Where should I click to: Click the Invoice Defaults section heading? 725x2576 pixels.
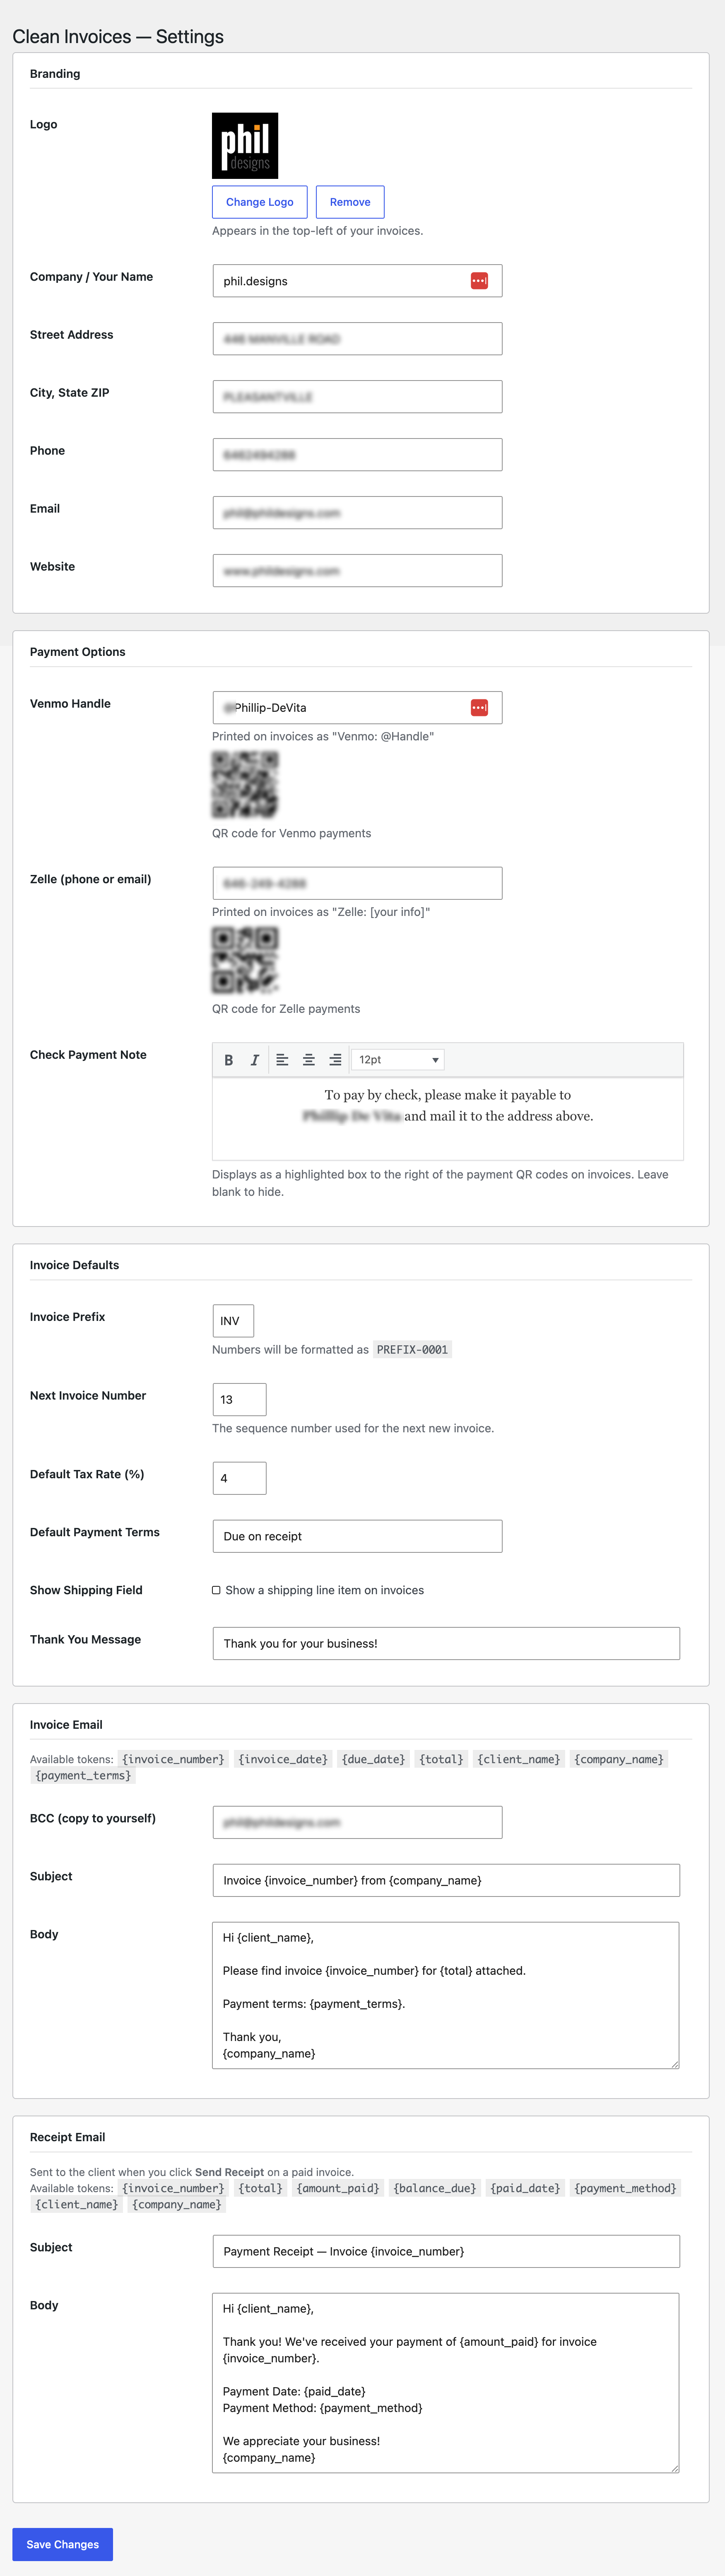[74, 1265]
